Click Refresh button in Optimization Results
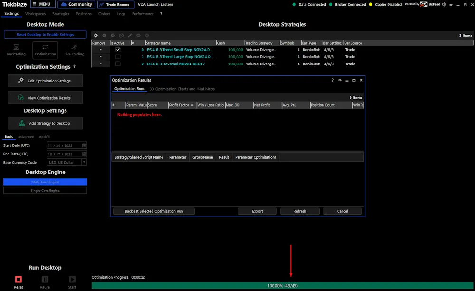 pos(300,211)
